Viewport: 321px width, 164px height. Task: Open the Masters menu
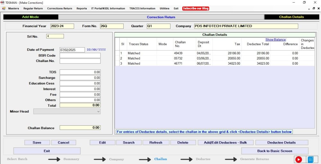pos(13,9)
